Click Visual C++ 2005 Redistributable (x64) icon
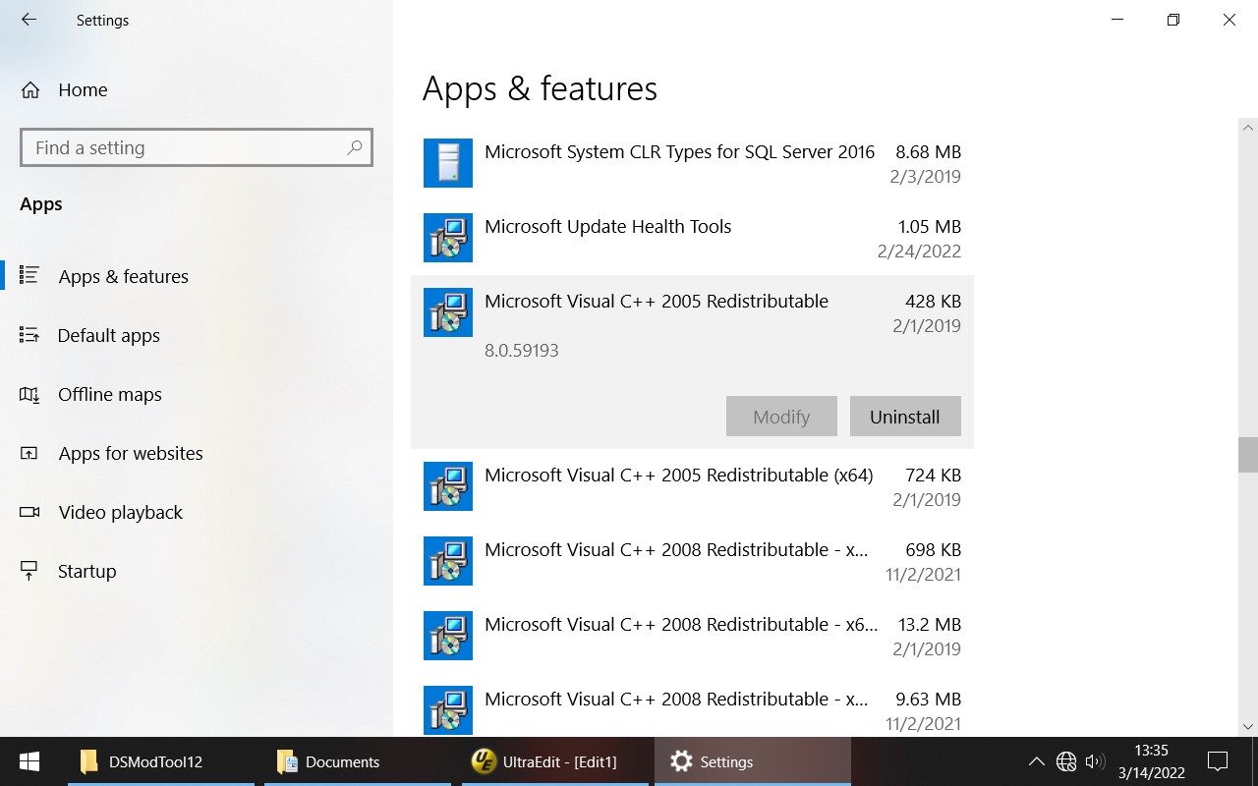Screen dimensions: 1258x786 [x=448, y=486]
